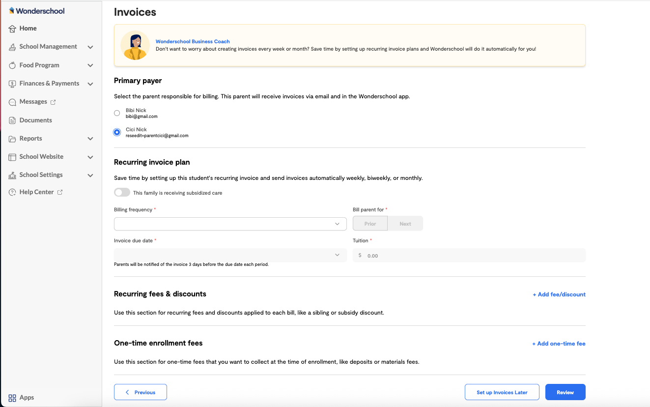Click reseedit+parentcici@gmail.com email text
Viewport: 650px width, 407px height.
coord(157,136)
